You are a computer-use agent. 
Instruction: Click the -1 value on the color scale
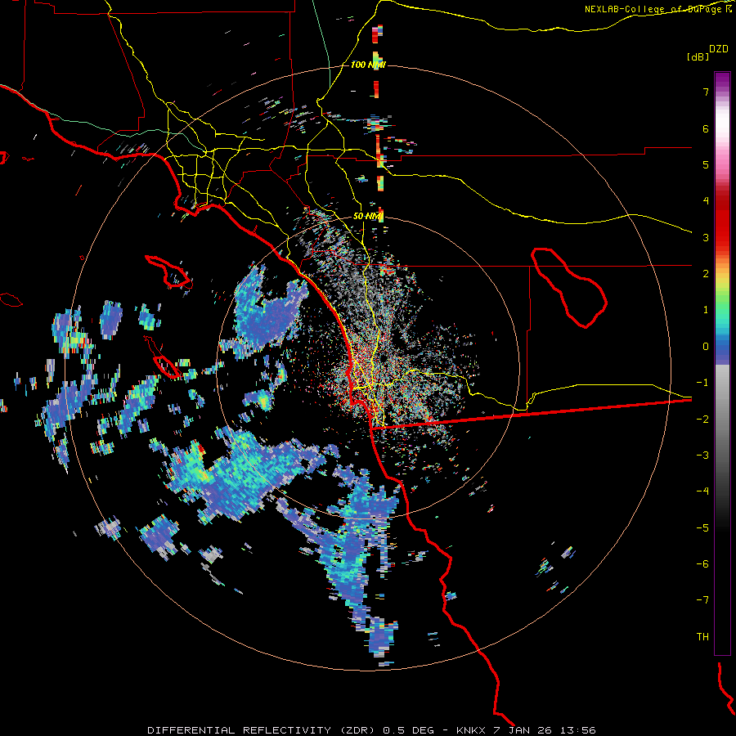click(x=702, y=383)
